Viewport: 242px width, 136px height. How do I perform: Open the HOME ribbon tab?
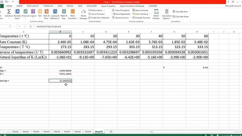tap(9, 6)
